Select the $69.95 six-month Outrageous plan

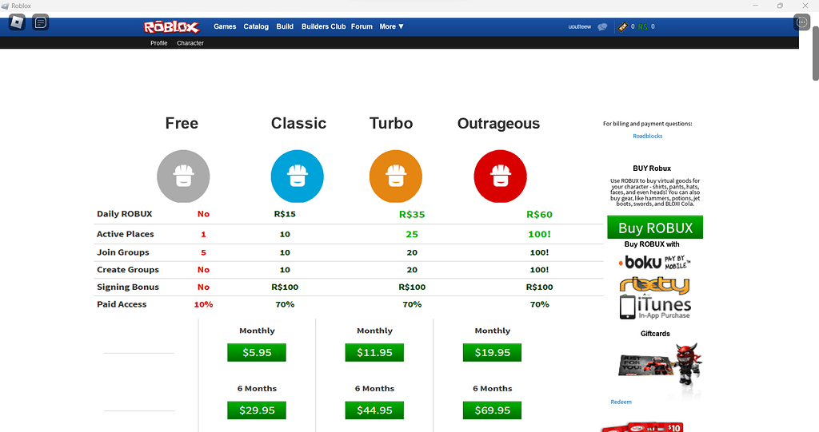tap(492, 410)
